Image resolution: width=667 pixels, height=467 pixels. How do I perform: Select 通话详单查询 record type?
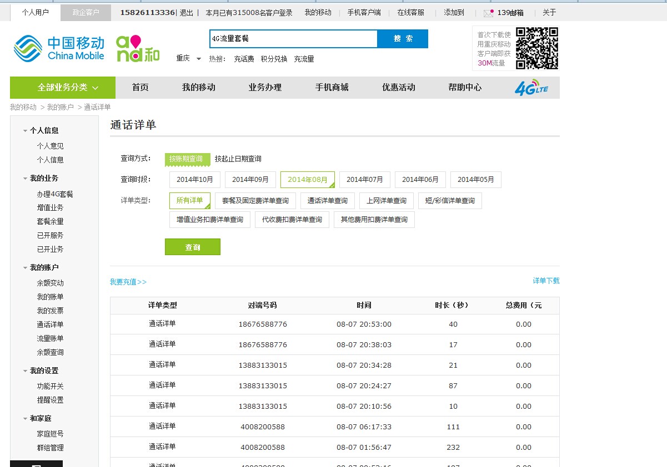327,201
